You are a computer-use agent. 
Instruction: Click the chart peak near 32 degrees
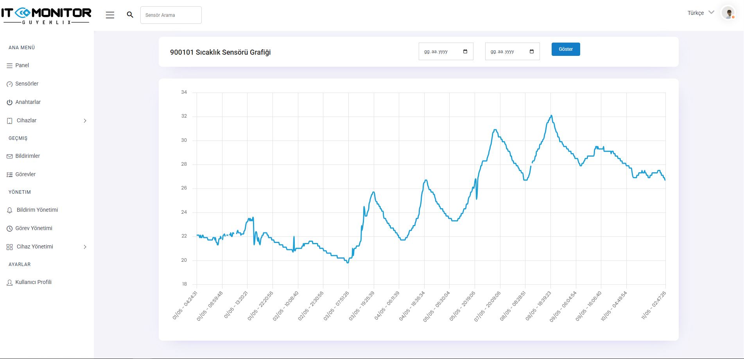point(551,116)
